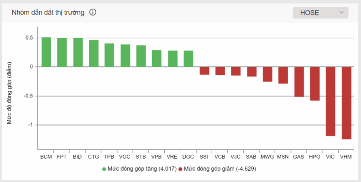Click the green BCM bar
Screen dimensions: 361x182
coord(46,52)
